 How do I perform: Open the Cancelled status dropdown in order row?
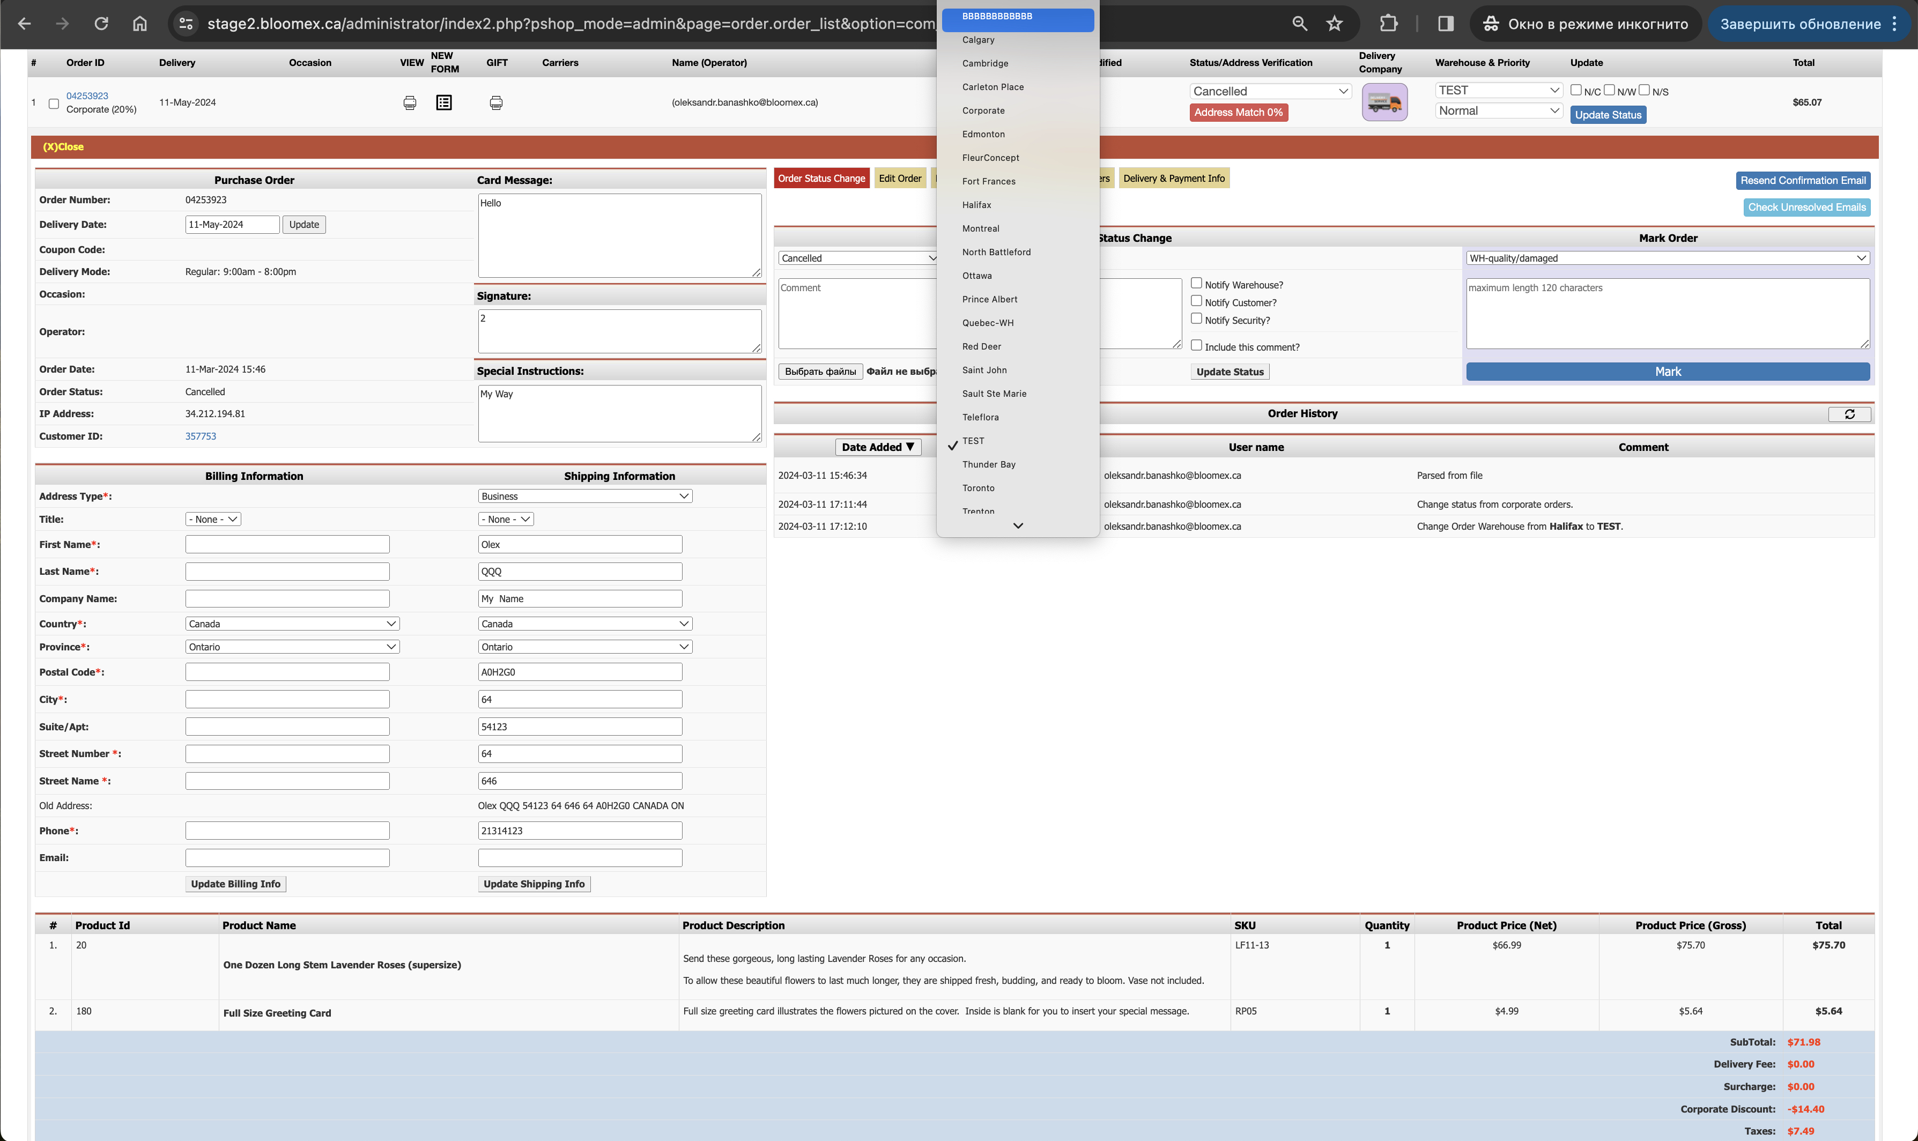coord(1270,91)
